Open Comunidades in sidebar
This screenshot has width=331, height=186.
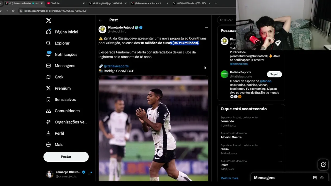pos(63,111)
